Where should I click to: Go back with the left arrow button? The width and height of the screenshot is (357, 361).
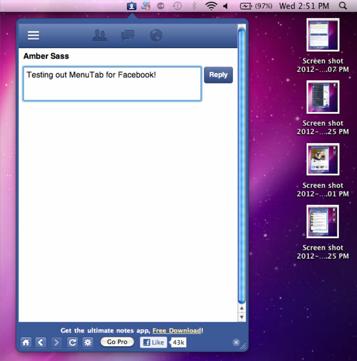[41, 342]
